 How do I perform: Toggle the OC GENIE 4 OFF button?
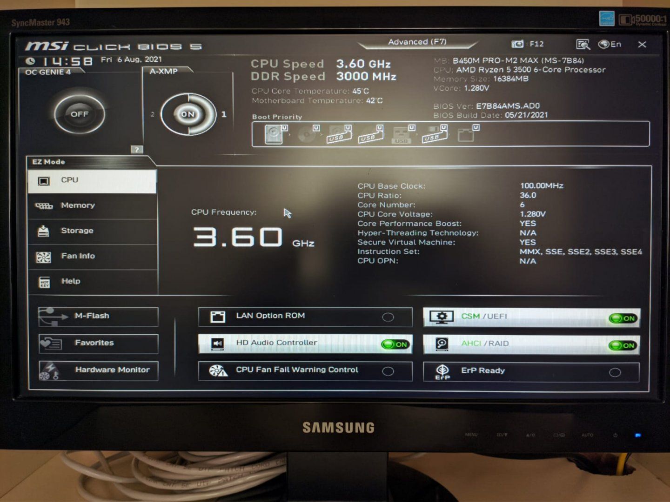[x=80, y=114]
